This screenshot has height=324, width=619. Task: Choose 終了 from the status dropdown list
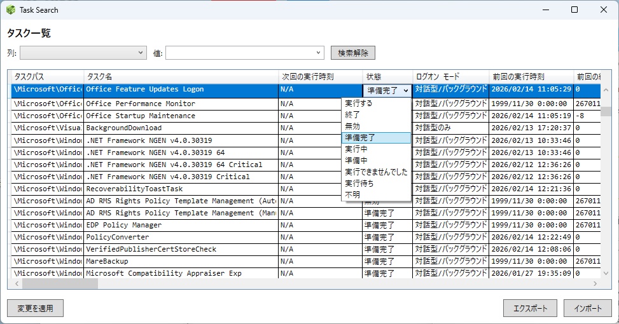coord(376,115)
